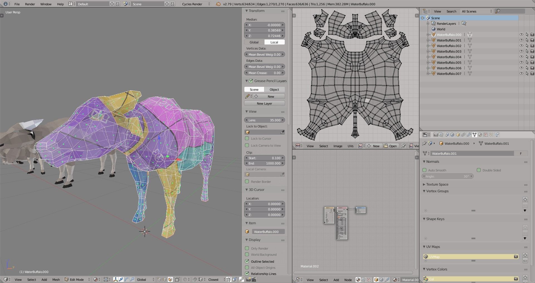The width and height of the screenshot is (535, 283).
Task: Open the Object properties tab (cube icon)
Action: (x=458, y=135)
